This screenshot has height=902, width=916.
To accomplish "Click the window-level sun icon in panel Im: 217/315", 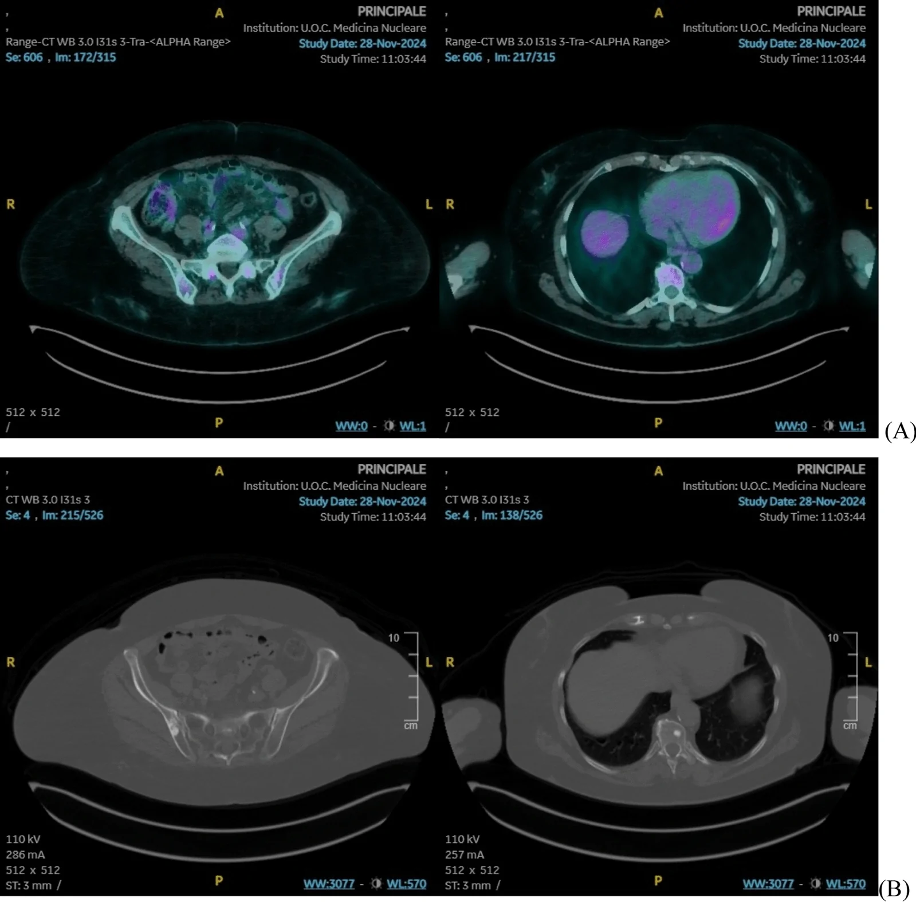I will [828, 426].
